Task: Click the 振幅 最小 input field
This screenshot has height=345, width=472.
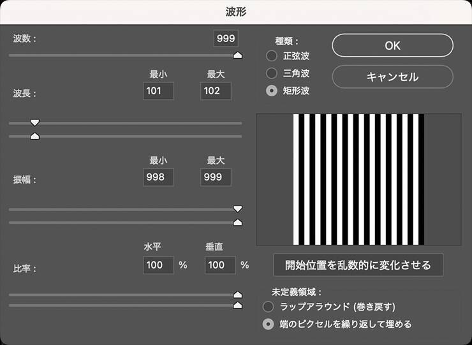Action: tap(159, 179)
